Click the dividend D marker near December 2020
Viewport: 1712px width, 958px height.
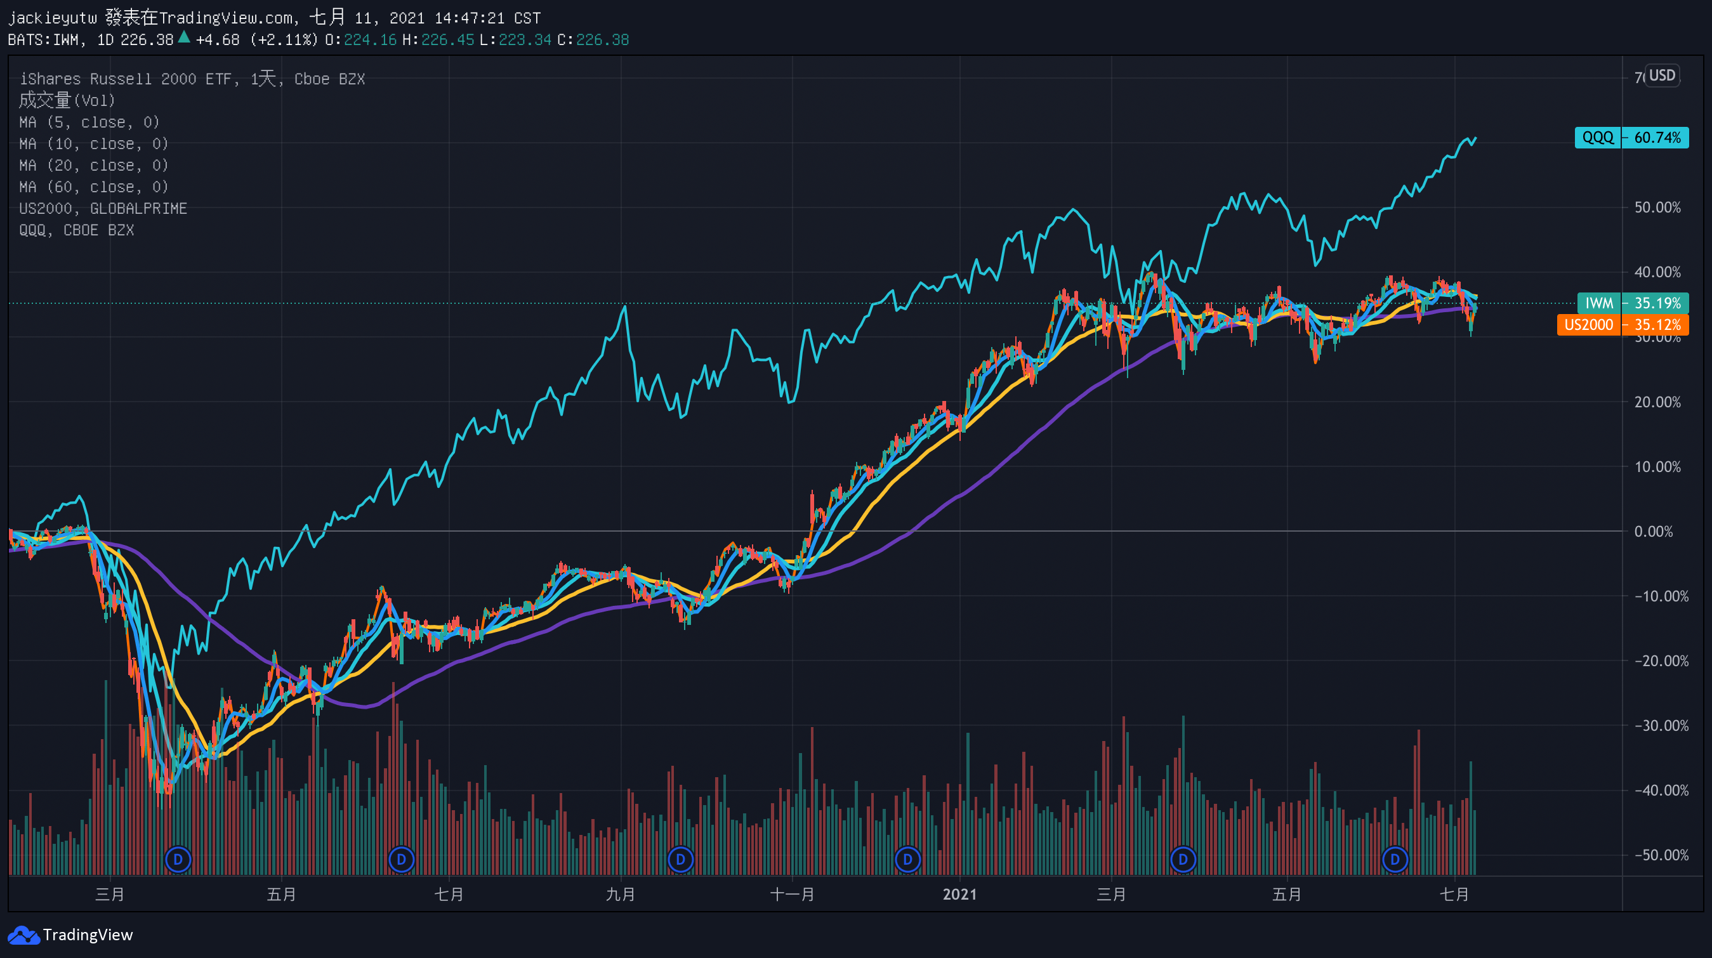tap(907, 859)
